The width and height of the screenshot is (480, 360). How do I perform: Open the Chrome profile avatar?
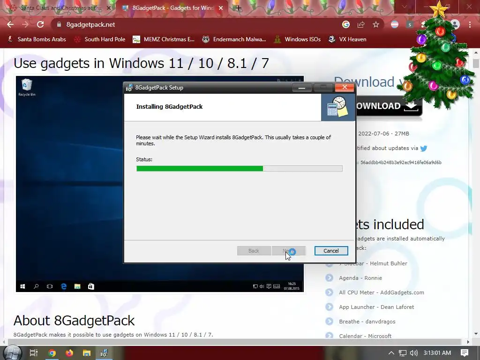(455, 24)
